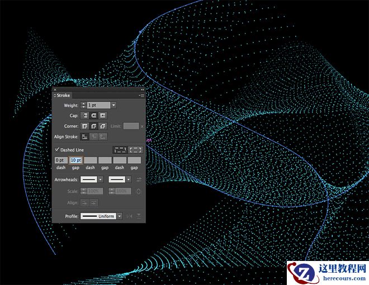
Task: Click the Align Stroke label
Action: 66,136
